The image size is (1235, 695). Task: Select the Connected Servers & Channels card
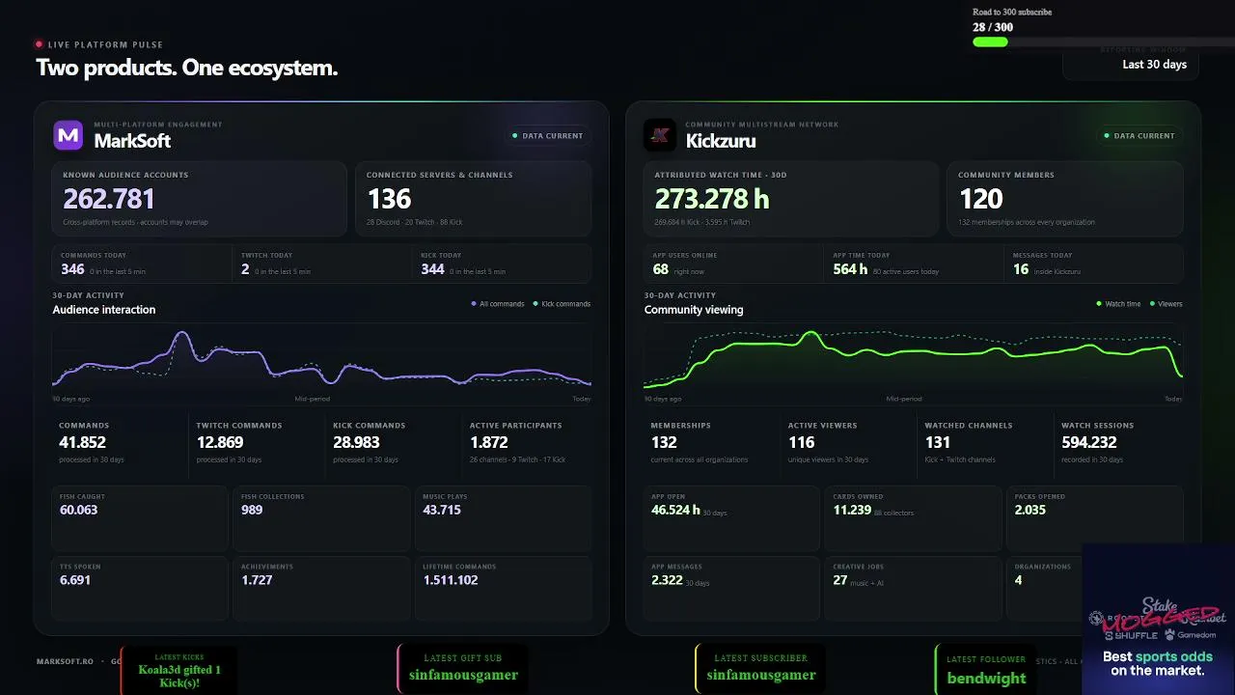473,199
